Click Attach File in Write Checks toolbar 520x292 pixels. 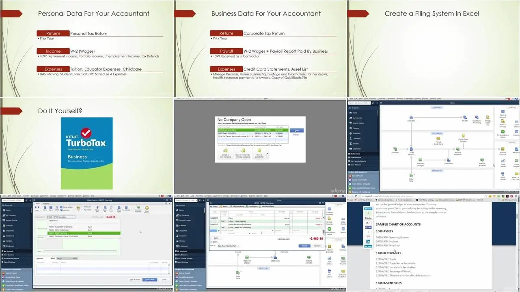click(97, 208)
